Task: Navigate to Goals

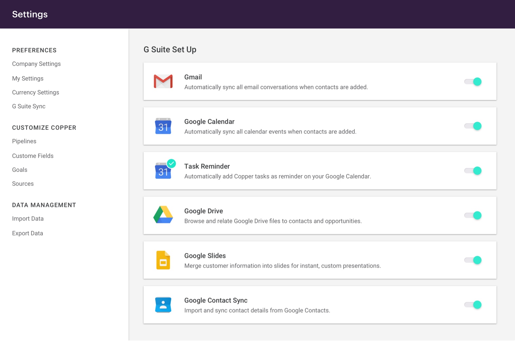Action: [20, 169]
